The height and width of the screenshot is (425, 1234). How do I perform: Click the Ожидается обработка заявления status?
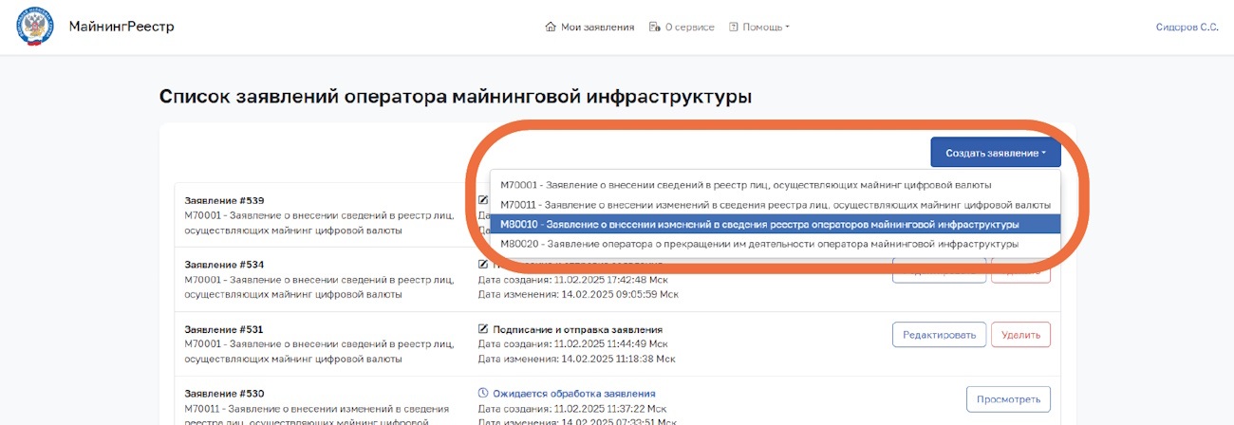573,393
